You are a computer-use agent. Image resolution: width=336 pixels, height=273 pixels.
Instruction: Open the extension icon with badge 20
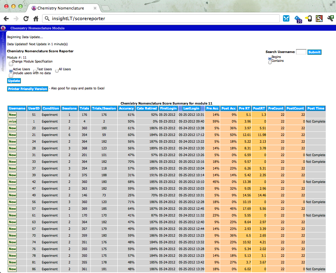[x=298, y=19]
